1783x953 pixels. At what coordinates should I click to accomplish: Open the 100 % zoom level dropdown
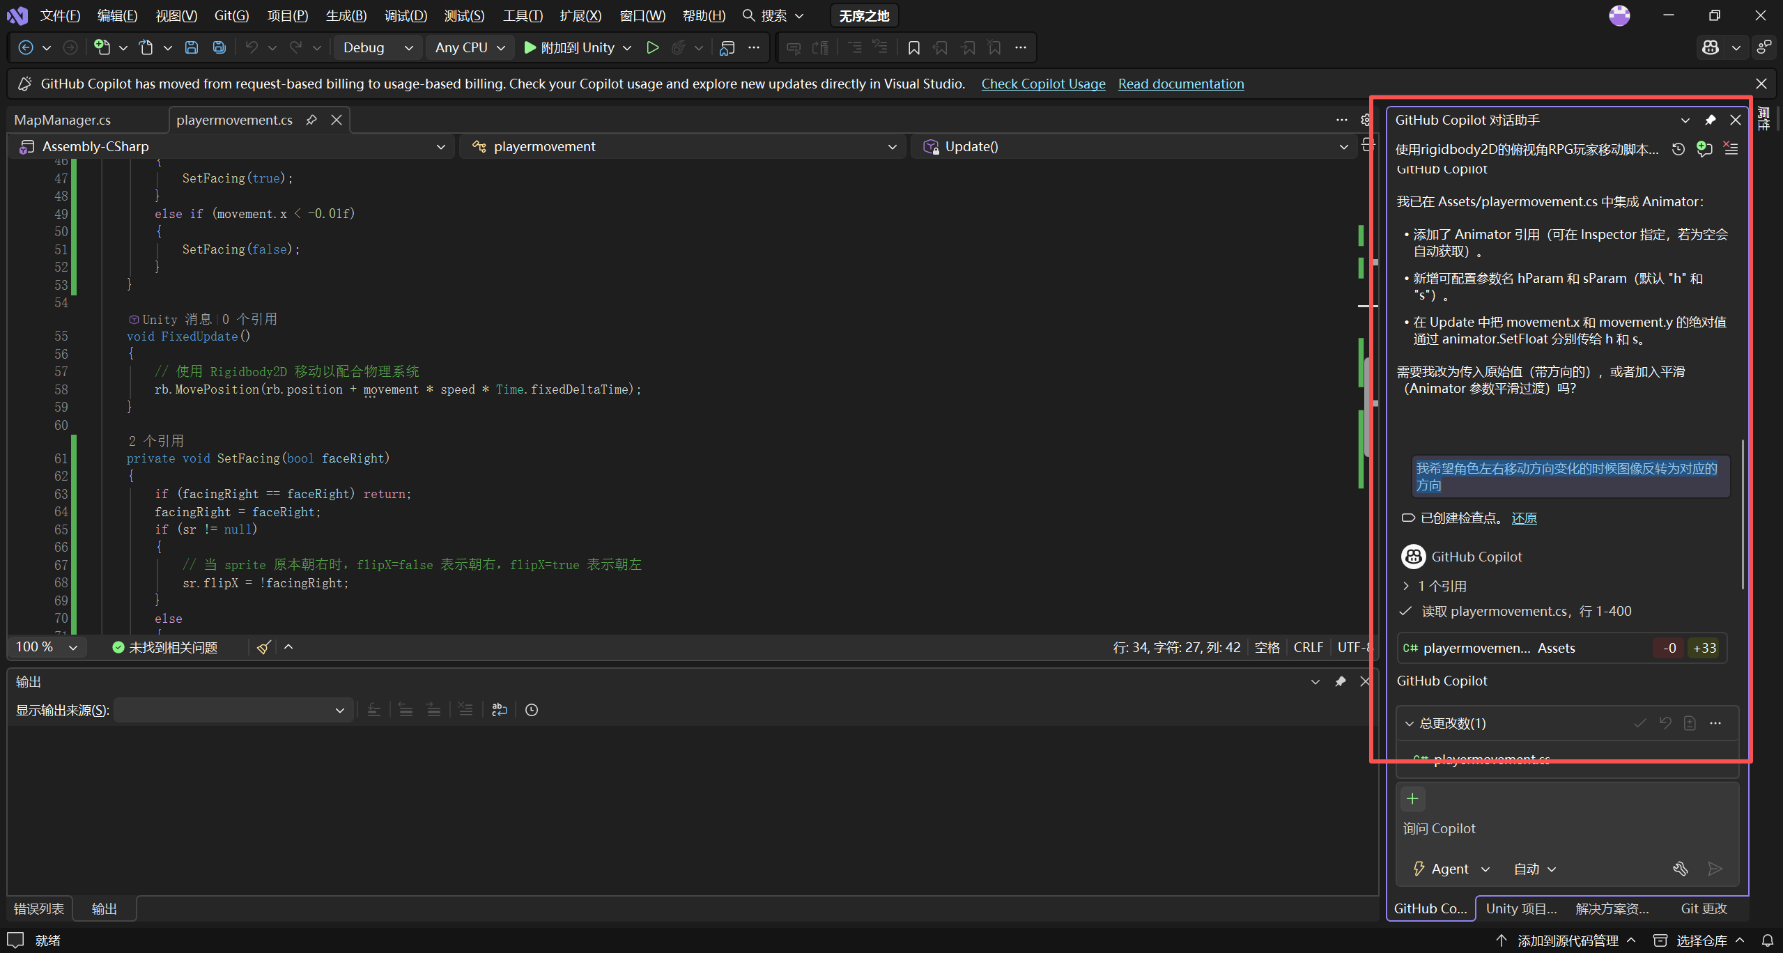[47, 647]
